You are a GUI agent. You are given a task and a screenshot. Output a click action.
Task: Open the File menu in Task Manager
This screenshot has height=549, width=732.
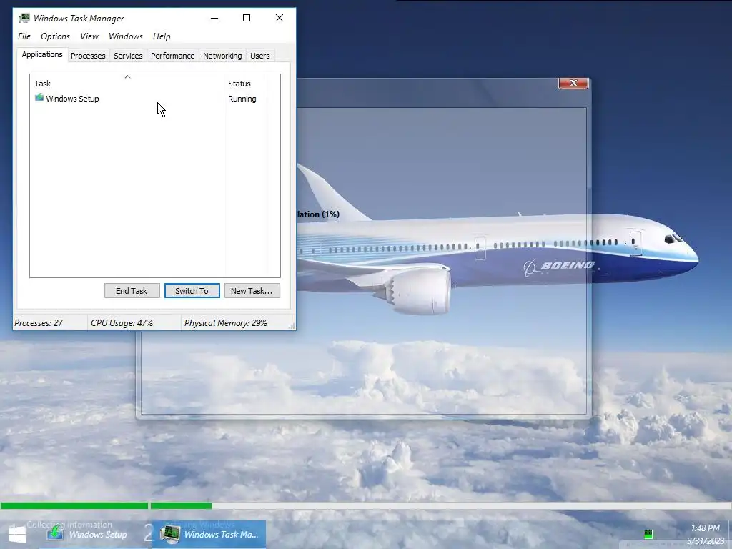click(24, 36)
